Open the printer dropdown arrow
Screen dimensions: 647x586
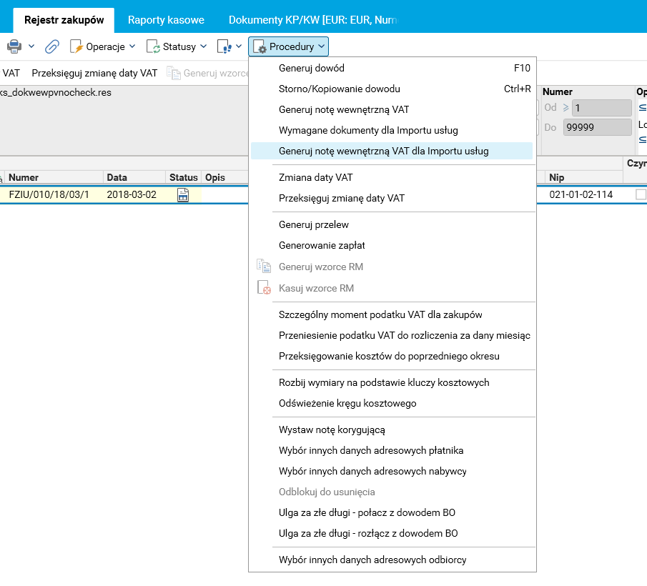[x=31, y=46]
